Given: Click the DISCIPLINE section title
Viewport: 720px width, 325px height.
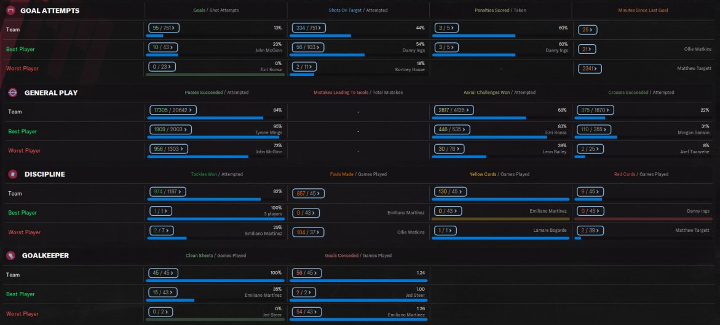Looking at the screenshot, I should pyautogui.click(x=44, y=174).
